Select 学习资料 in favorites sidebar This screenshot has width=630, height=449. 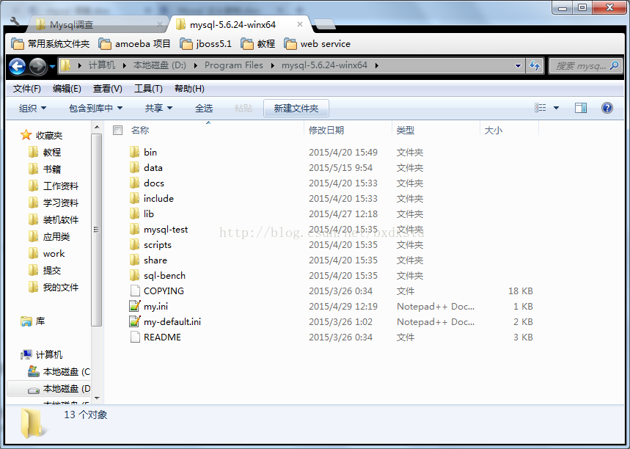click(54, 203)
